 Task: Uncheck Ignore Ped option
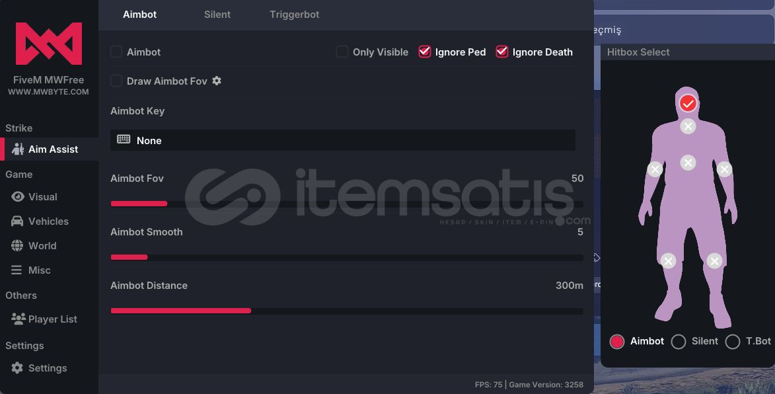pyautogui.click(x=425, y=52)
